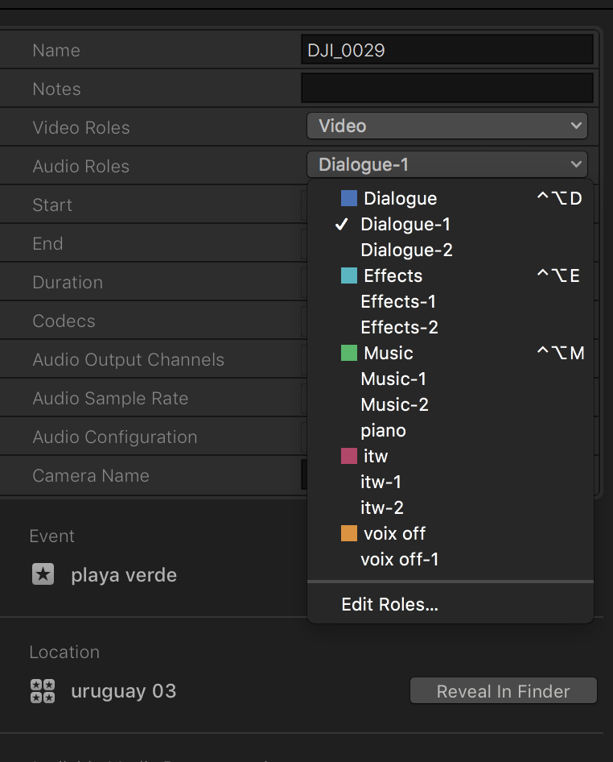The width and height of the screenshot is (613, 762).
Task: Choose the teal Effects role
Action: tap(393, 275)
